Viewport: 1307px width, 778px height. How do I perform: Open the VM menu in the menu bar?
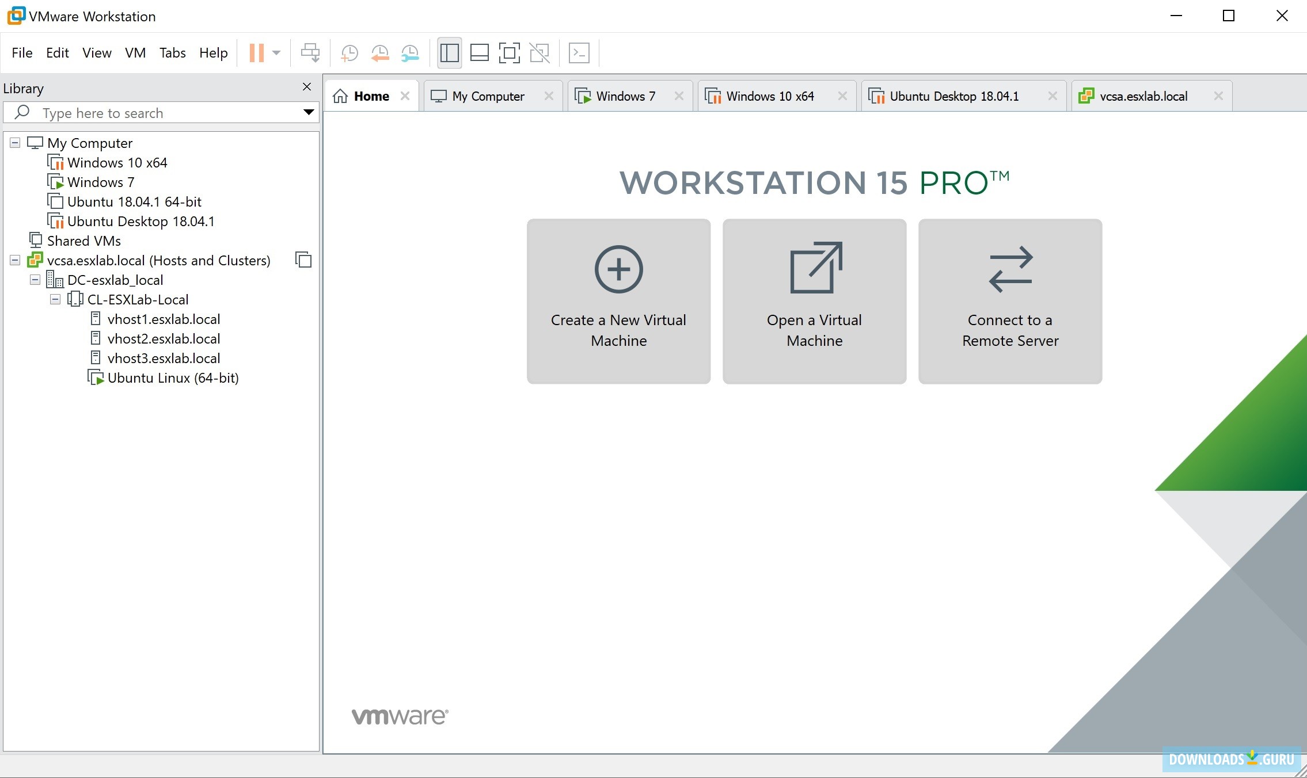coord(132,53)
